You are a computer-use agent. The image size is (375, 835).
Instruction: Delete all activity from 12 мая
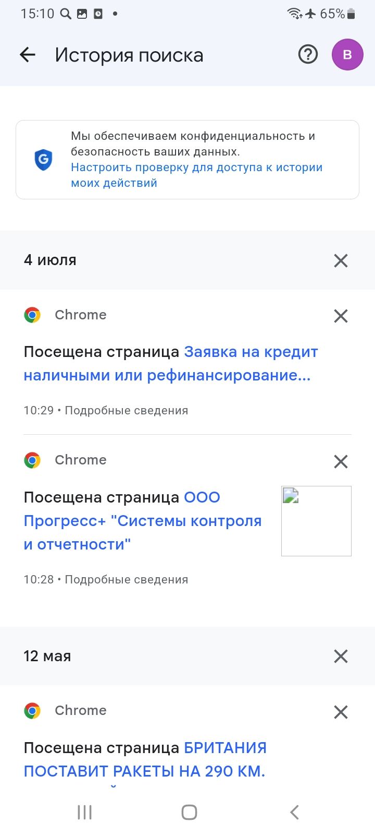(x=341, y=656)
